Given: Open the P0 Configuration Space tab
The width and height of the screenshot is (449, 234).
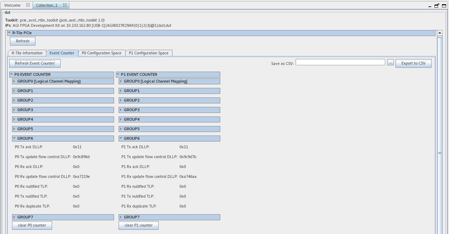Looking at the screenshot, I should tap(101, 53).
